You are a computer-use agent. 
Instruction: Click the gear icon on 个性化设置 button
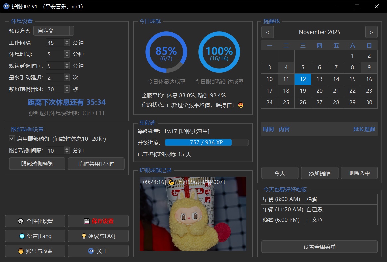[20, 221]
